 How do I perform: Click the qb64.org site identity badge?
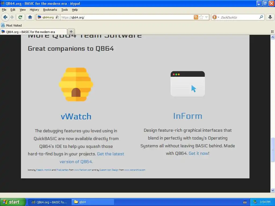tap(48, 17)
